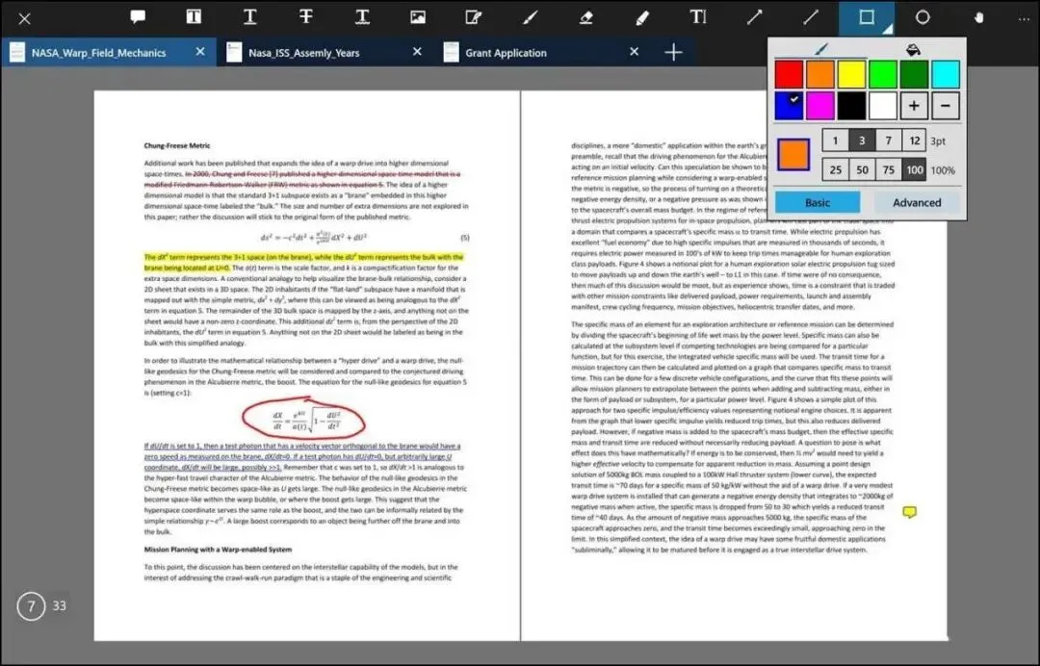Viewport: 1040px width, 666px height.
Task: Pick the magenta color swatch
Action: (819, 106)
